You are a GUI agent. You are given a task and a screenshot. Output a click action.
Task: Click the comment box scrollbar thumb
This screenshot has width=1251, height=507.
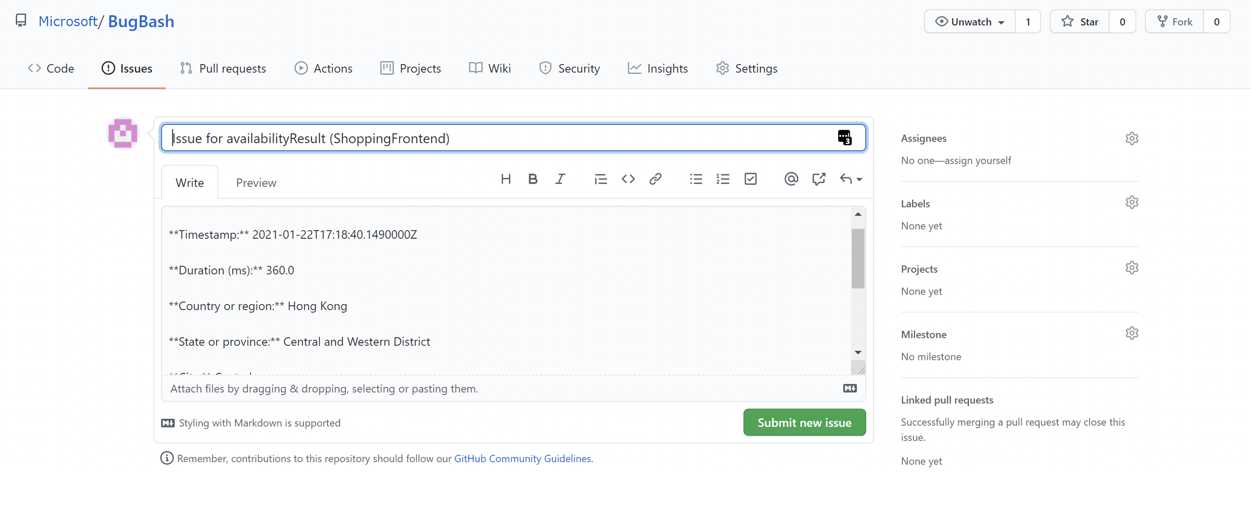click(x=858, y=258)
